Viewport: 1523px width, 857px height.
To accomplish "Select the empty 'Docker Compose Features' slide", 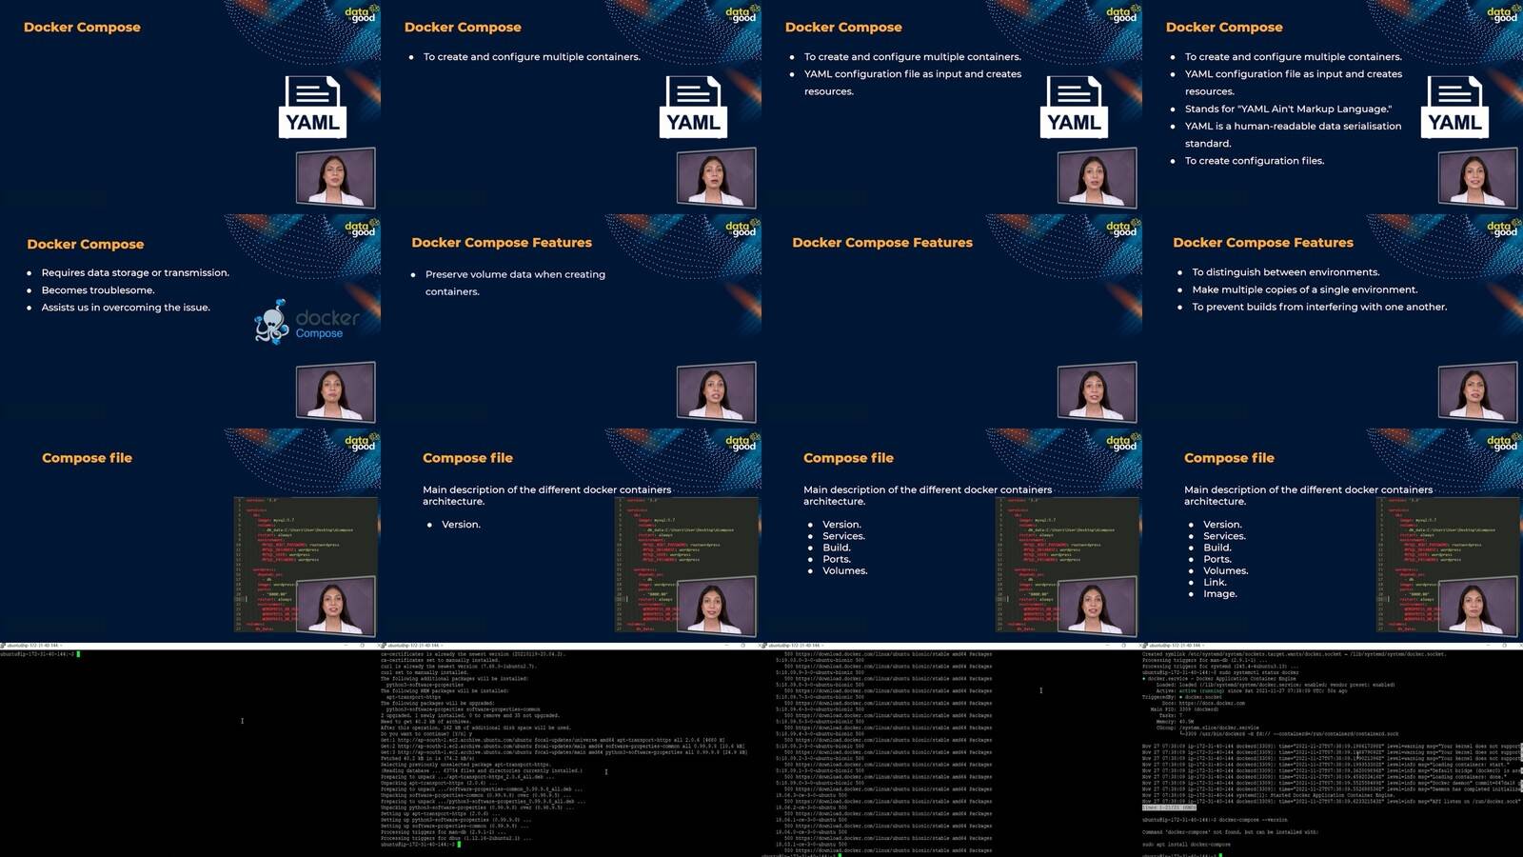I will pyautogui.click(x=952, y=321).
